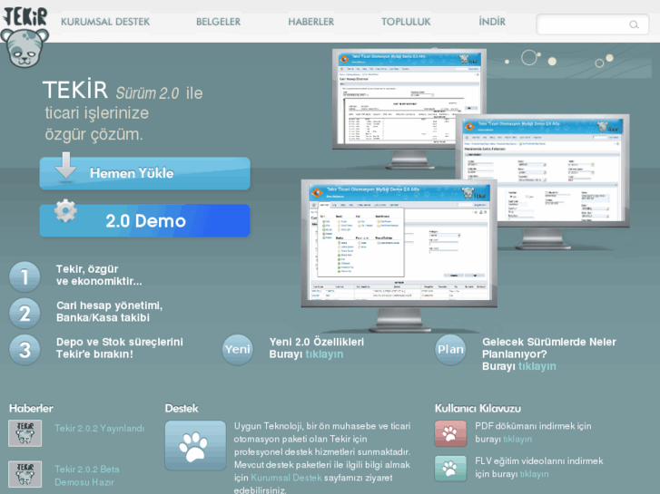Click news thumbnail beside Tekir 2.0.2 Yayınlandı
Image resolution: width=660 pixels, height=494 pixels.
pos(25,433)
